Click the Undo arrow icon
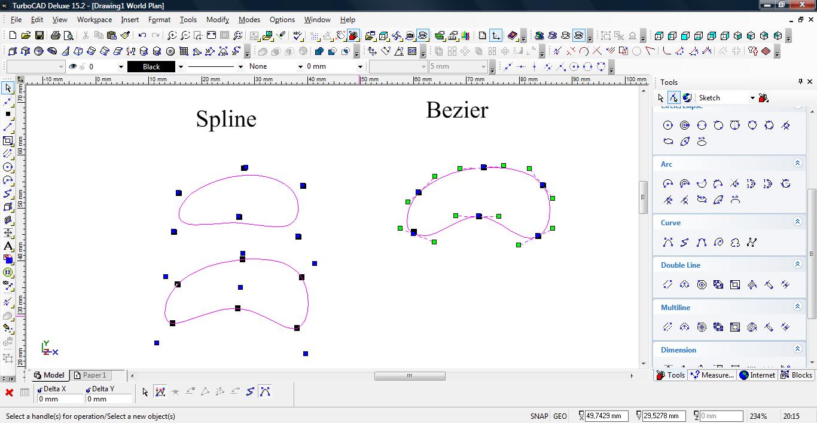This screenshot has height=423, width=817. click(x=142, y=36)
